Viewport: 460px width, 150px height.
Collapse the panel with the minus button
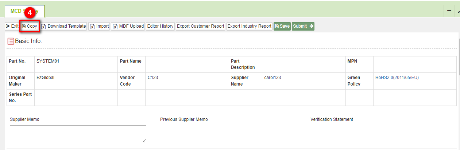point(449,11)
